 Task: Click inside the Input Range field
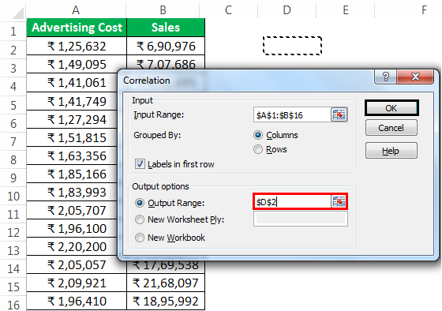pos(292,115)
